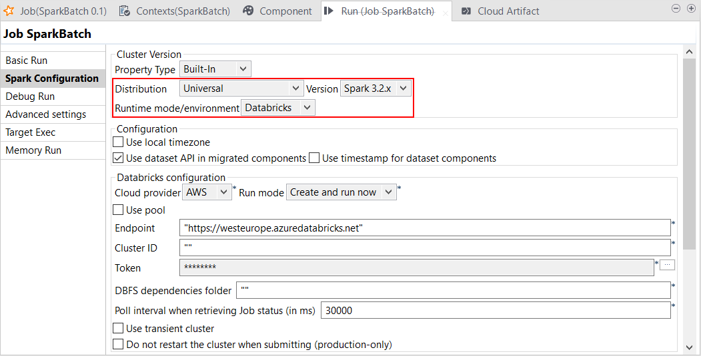701x356 pixels.
Task: Uncheck Use dataset API in migrated components
Action: [118, 158]
